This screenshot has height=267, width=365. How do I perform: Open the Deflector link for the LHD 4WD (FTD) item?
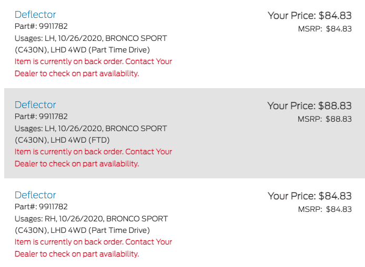(35, 105)
